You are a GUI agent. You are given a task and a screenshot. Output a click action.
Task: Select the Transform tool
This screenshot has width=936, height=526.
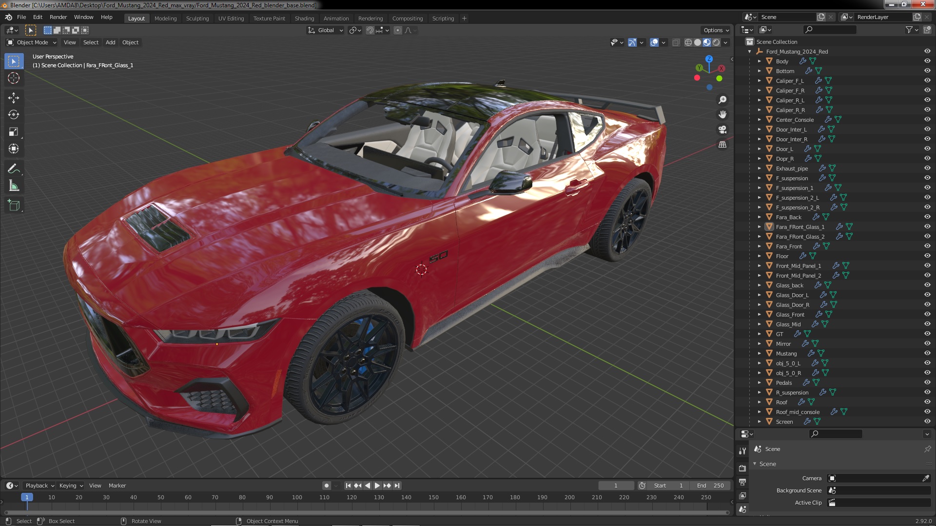(x=14, y=149)
